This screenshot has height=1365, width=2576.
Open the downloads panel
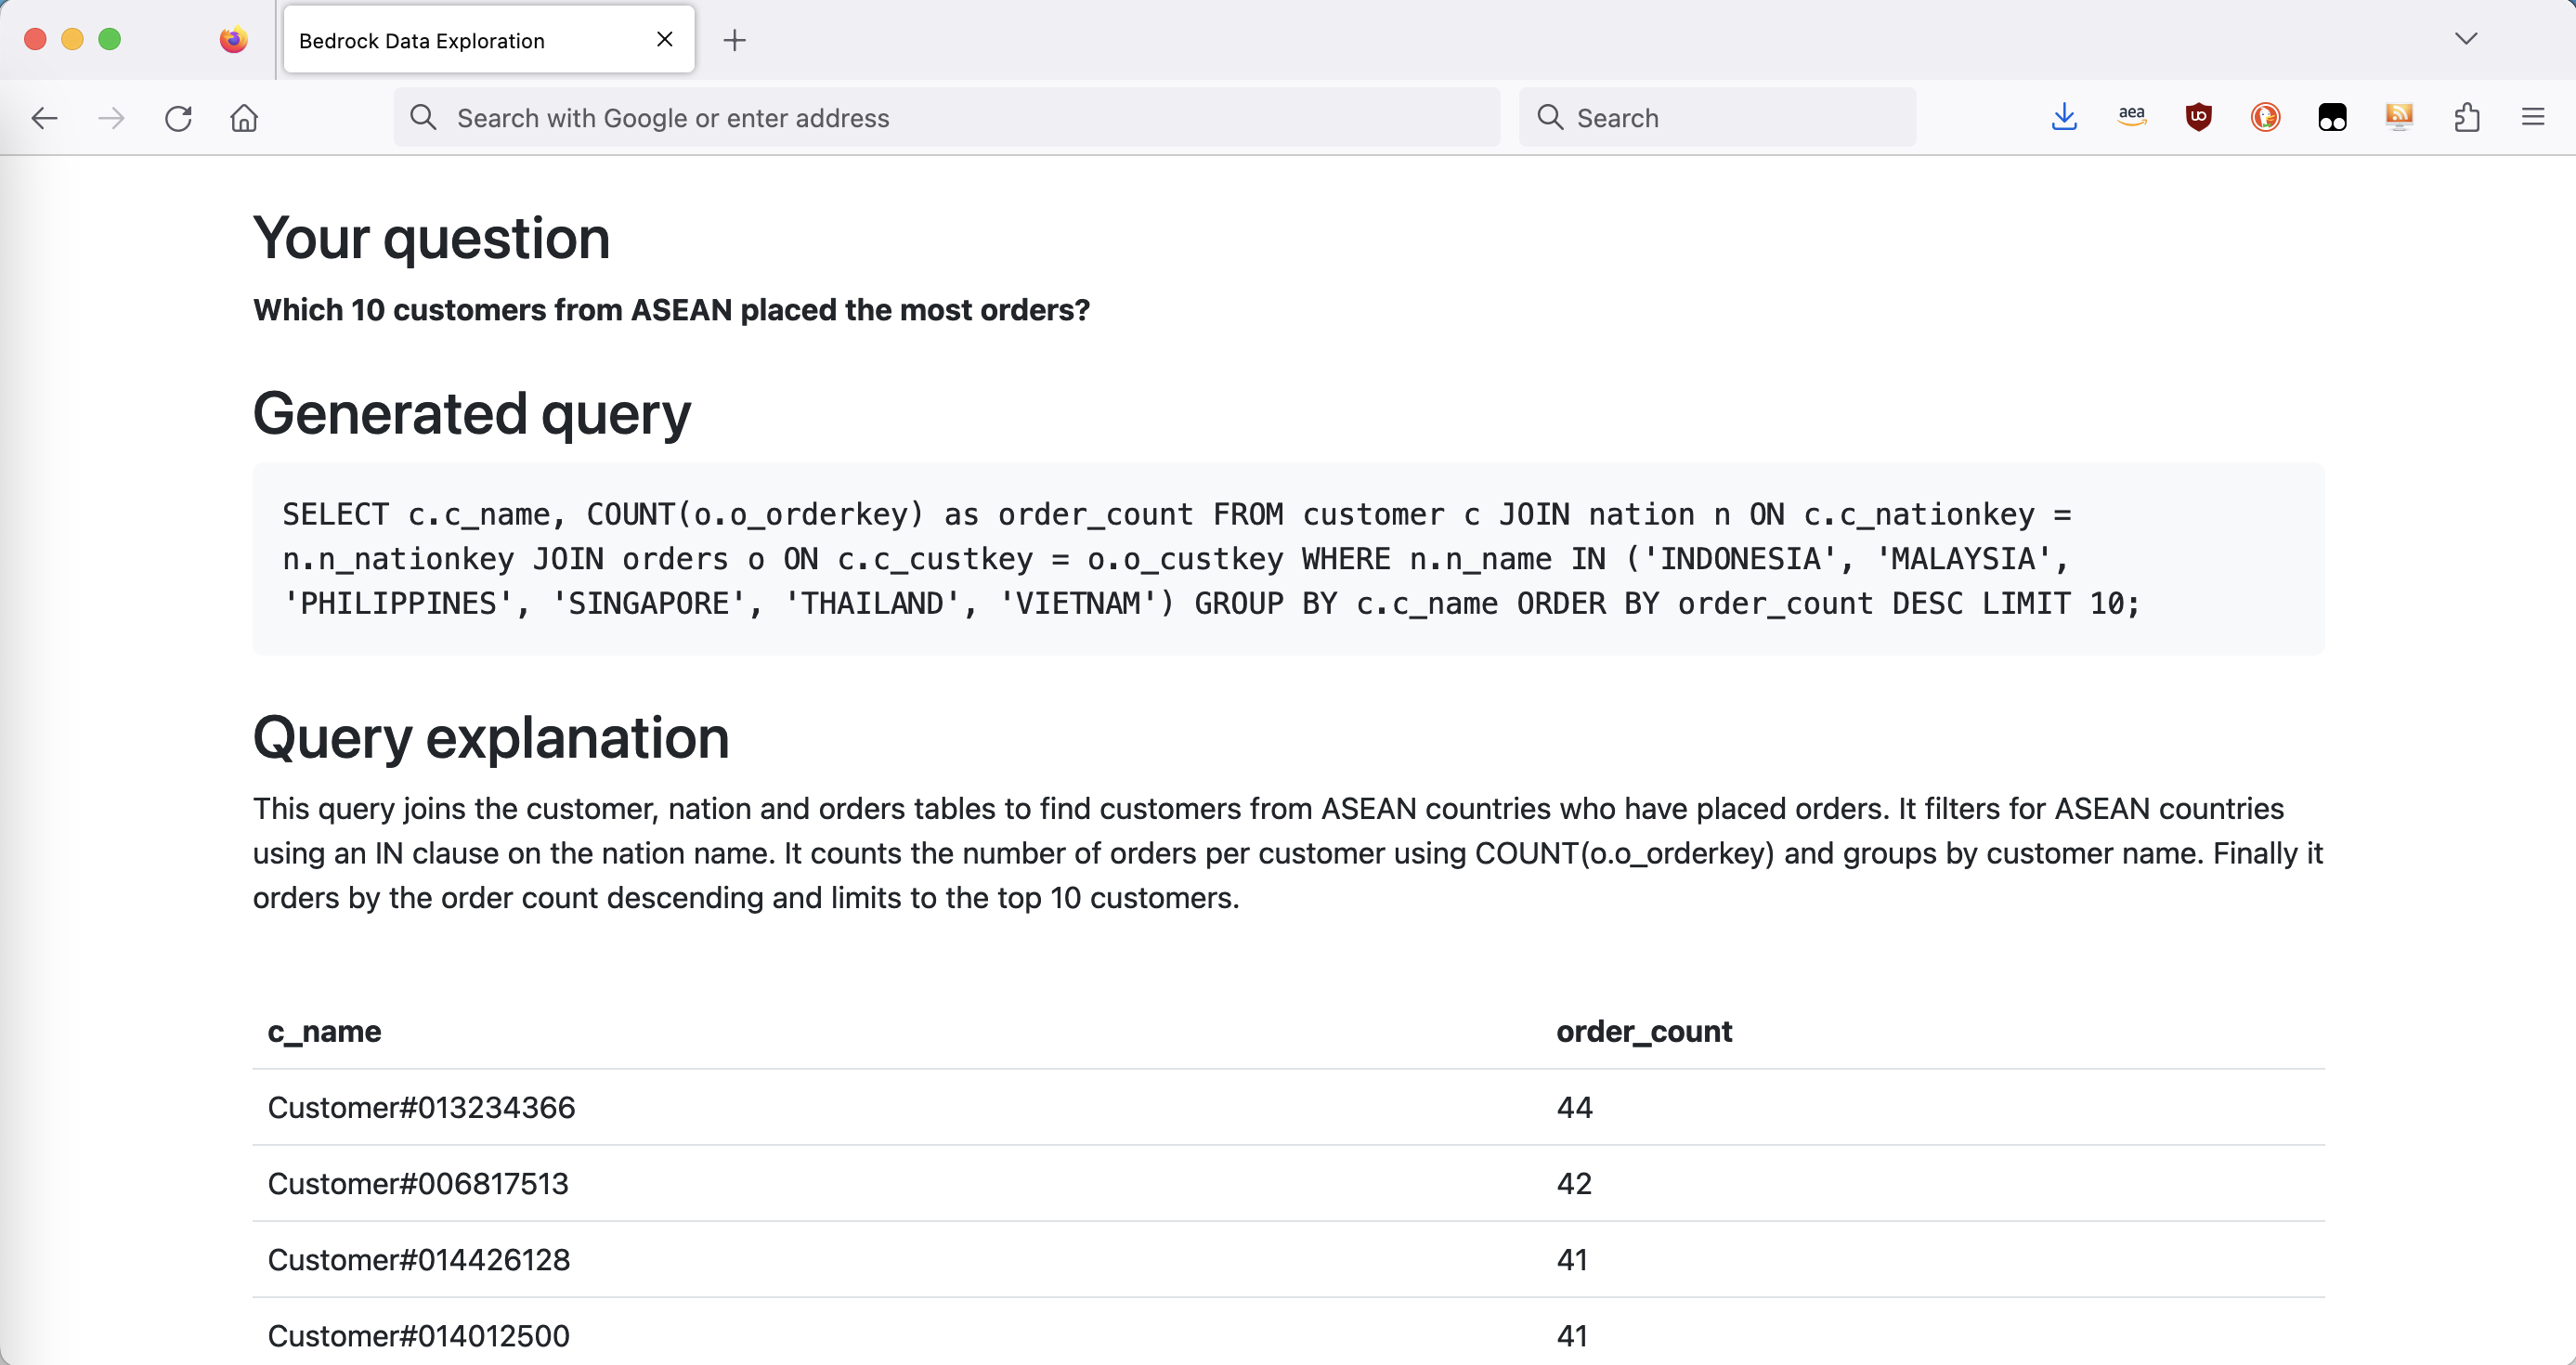(2064, 117)
